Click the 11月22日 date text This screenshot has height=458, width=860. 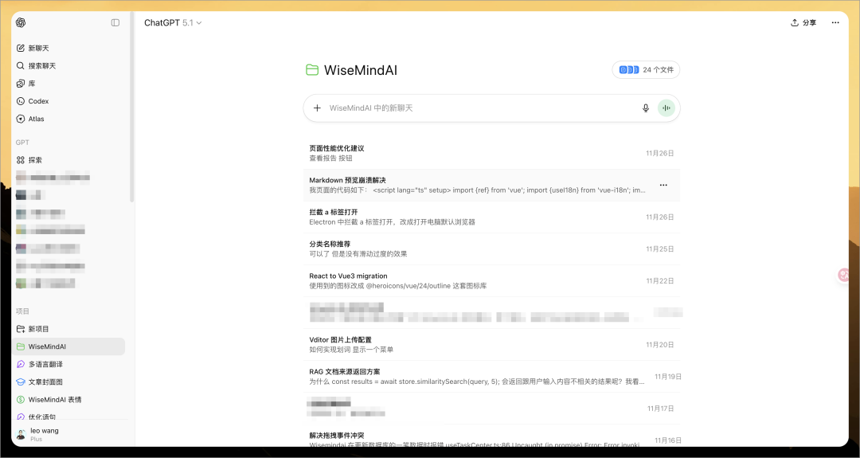coord(660,281)
